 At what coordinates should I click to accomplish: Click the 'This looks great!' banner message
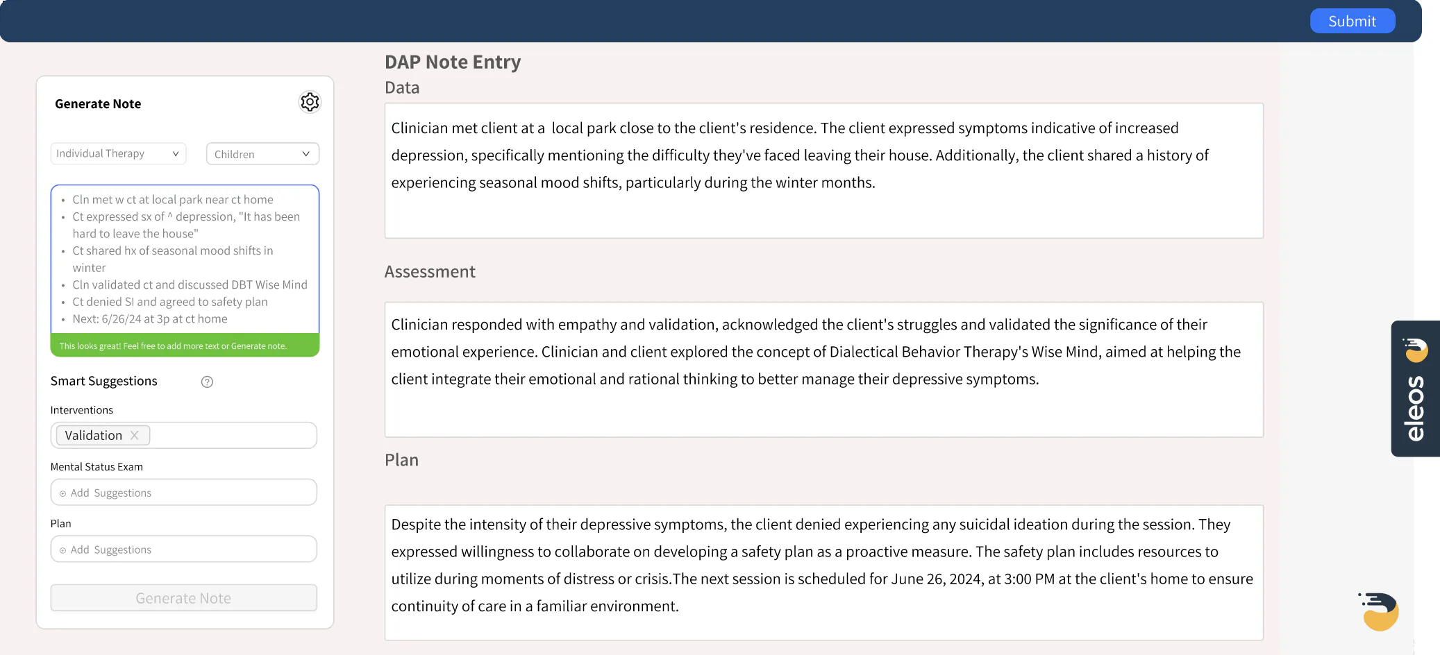(184, 345)
